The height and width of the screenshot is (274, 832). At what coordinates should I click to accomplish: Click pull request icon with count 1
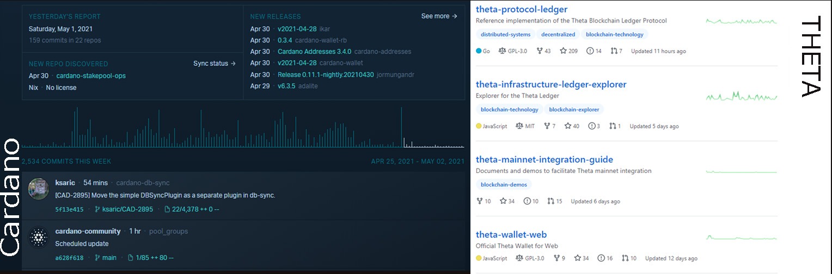coord(613,126)
